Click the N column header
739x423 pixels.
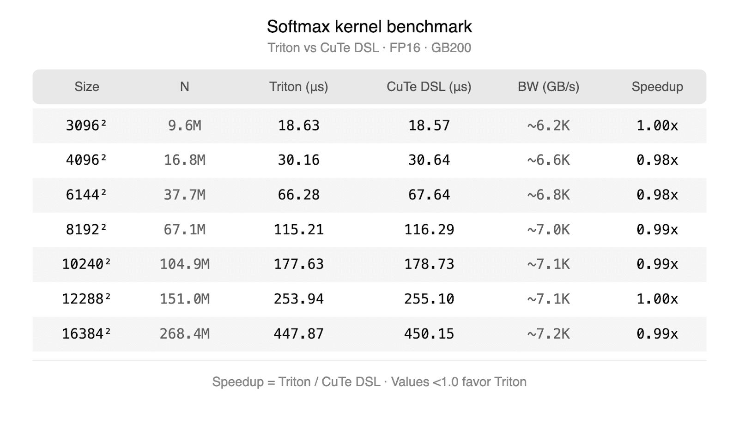tap(184, 87)
